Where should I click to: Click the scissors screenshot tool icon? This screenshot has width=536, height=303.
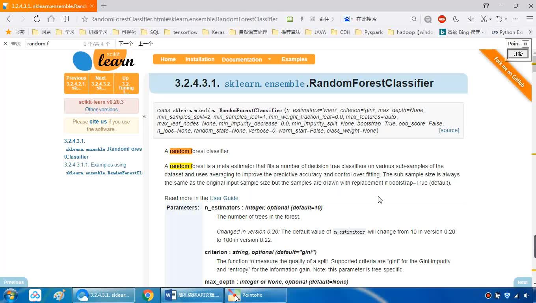click(484, 19)
